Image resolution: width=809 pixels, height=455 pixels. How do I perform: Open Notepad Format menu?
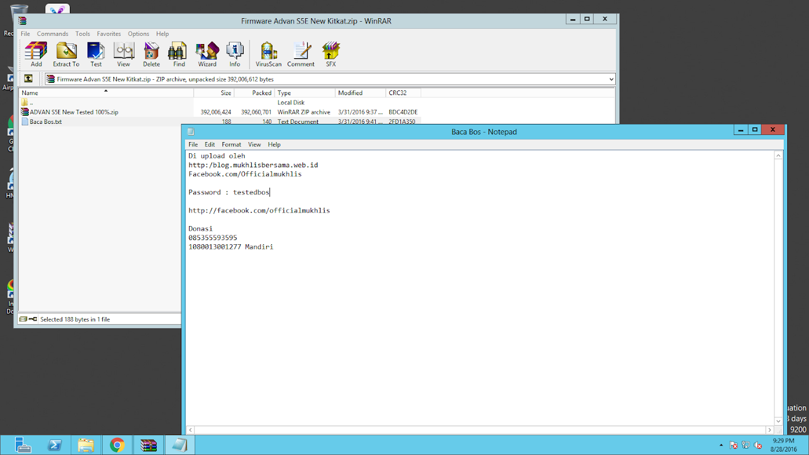coord(231,144)
